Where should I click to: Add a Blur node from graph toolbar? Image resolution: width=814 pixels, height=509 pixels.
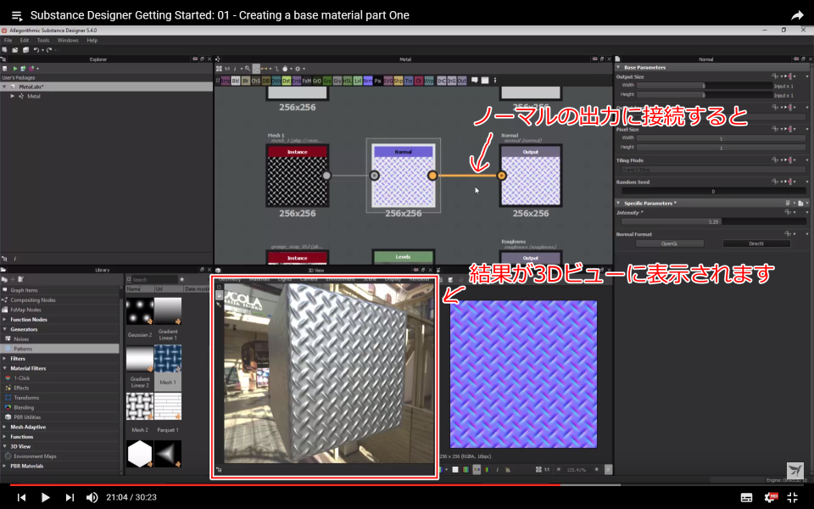pos(246,81)
